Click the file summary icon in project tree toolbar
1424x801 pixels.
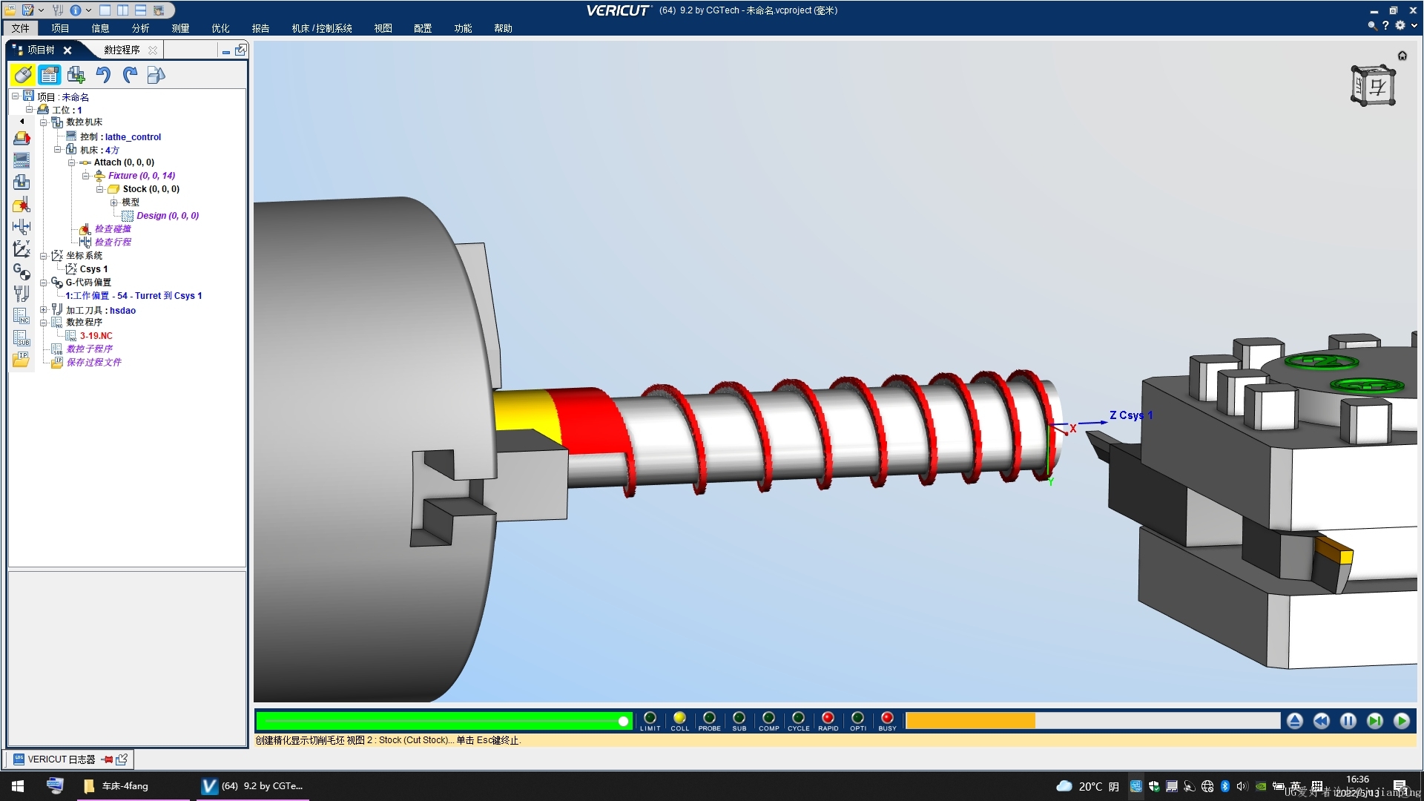coord(156,75)
